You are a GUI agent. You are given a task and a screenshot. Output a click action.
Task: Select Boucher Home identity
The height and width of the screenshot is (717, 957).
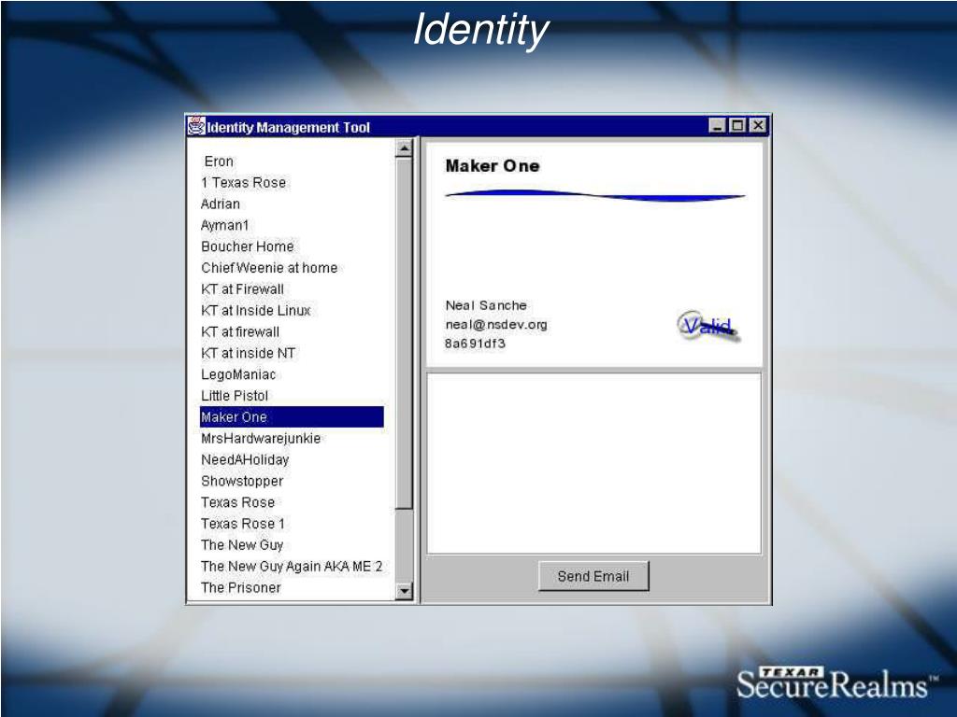coord(247,246)
